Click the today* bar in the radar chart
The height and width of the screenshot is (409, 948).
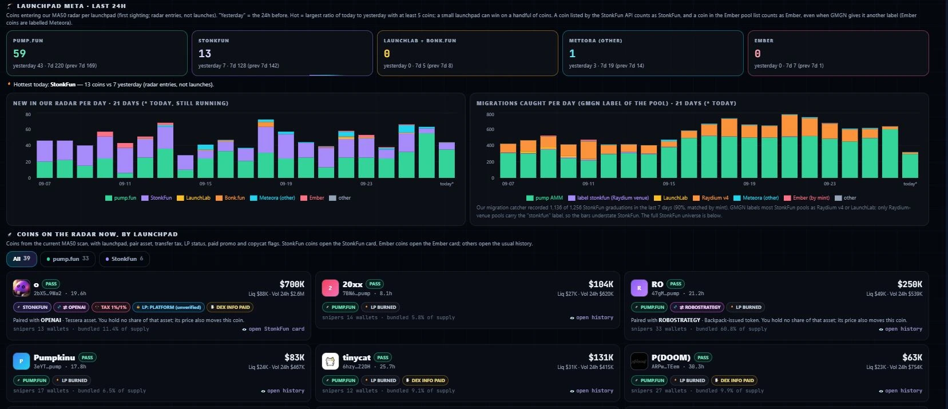pyautogui.click(x=446, y=160)
